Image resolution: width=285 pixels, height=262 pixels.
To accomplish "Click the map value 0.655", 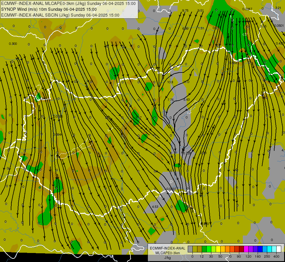I will tap(233, 63).
